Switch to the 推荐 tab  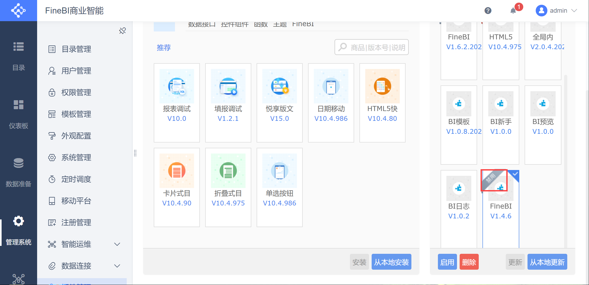[x=164, y=48]
